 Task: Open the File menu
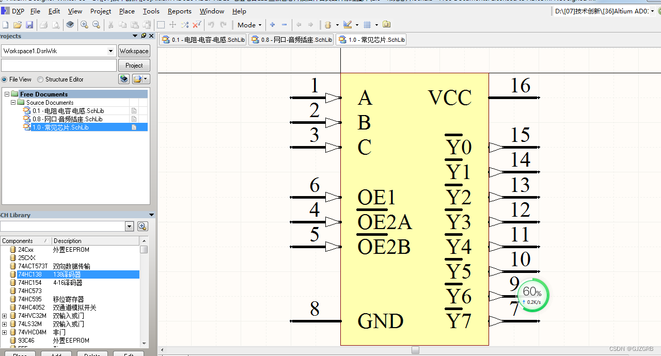coord(35,11)
